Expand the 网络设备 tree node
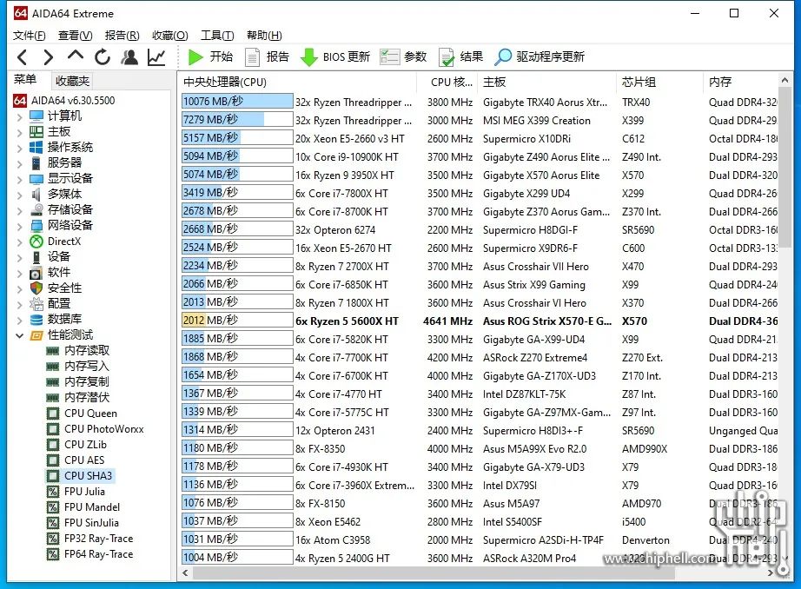Screen dimensions: 801x589 (19, 226)
